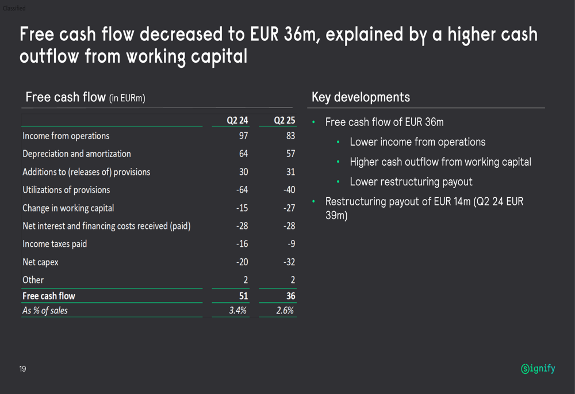Viewport: 575px width, 394px height.
Task: Select the Higher cash outflow from working capital bullet
Action: point(440,162)
